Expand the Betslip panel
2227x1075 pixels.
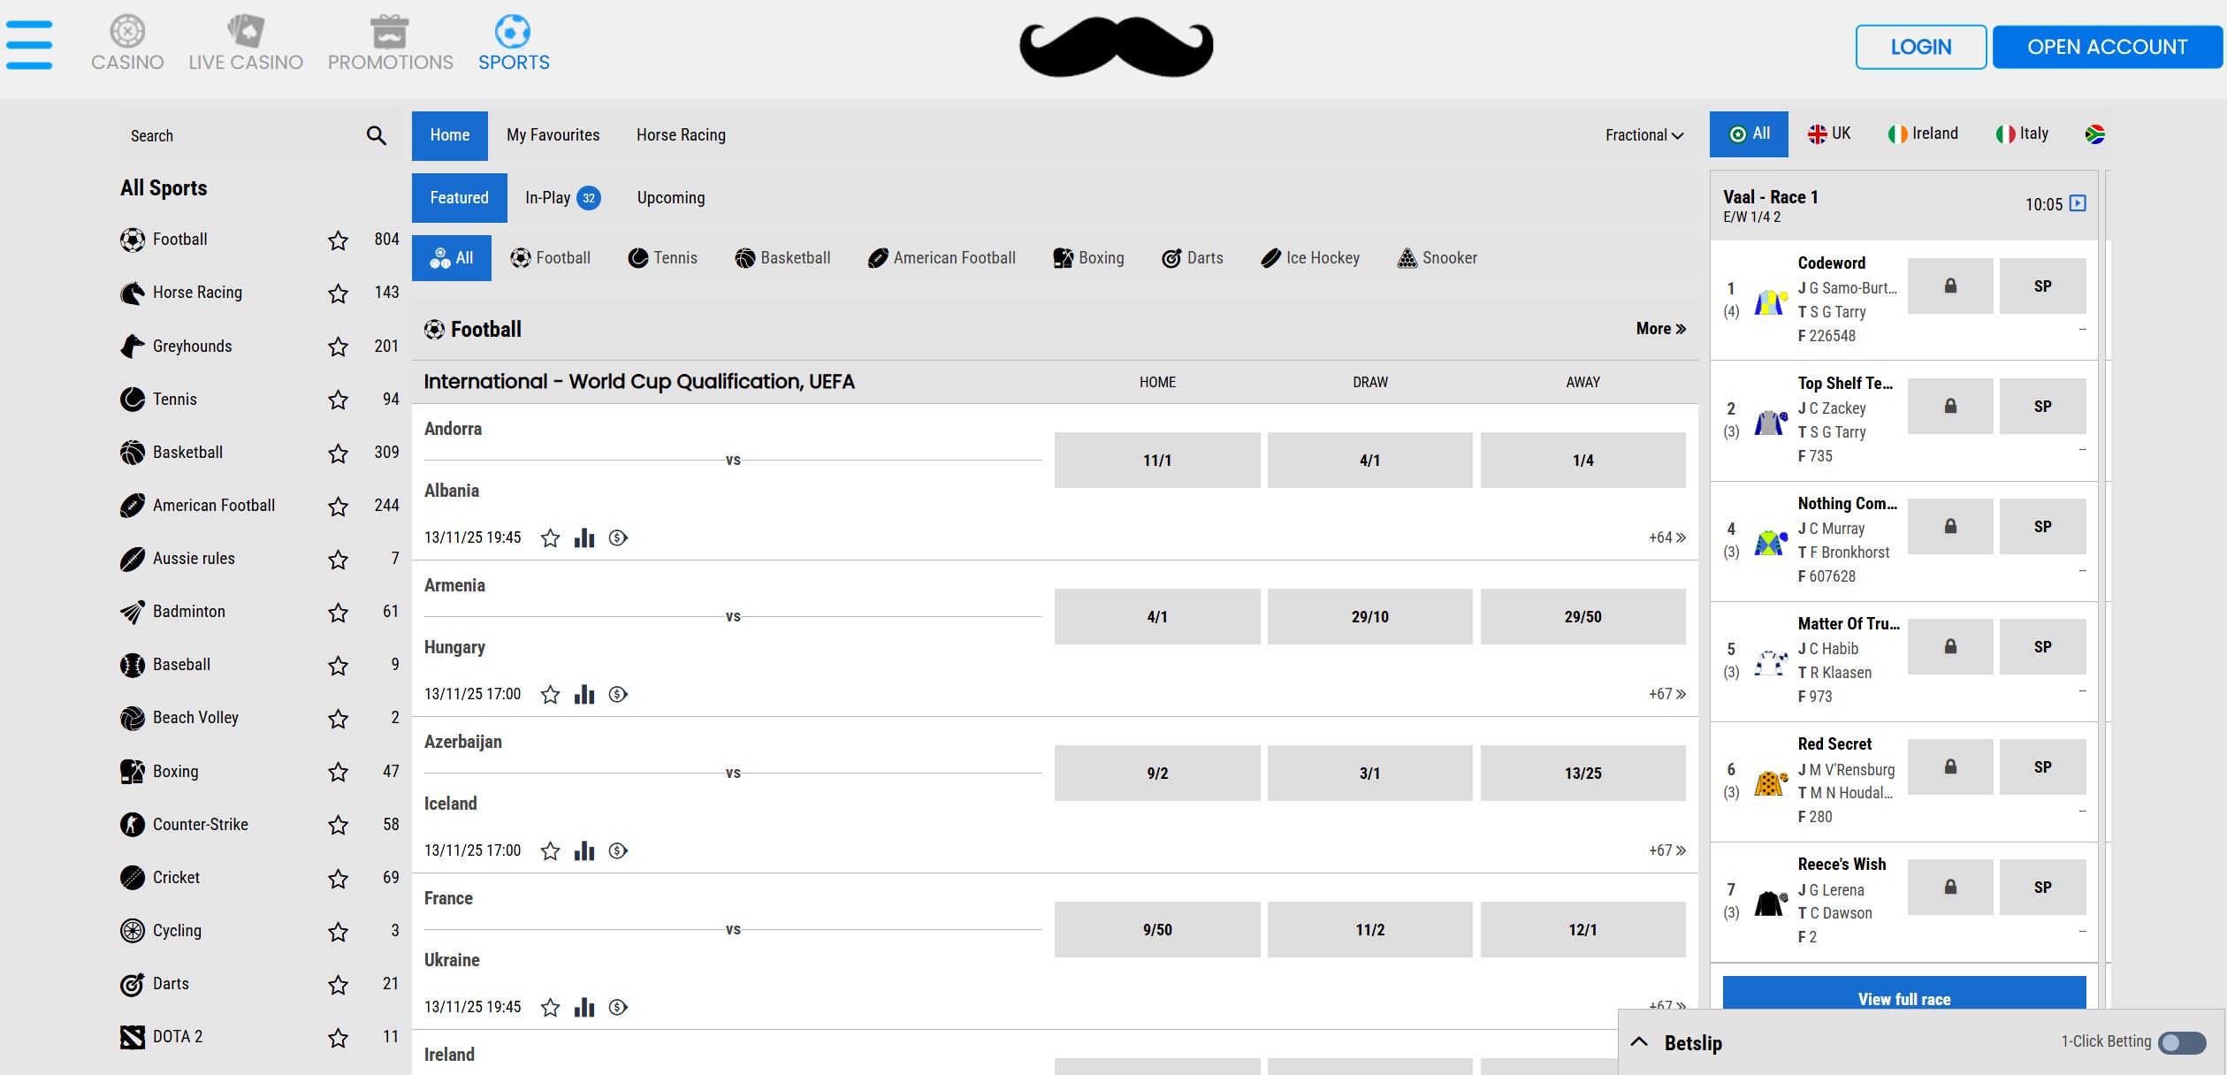(1640, 1042)
